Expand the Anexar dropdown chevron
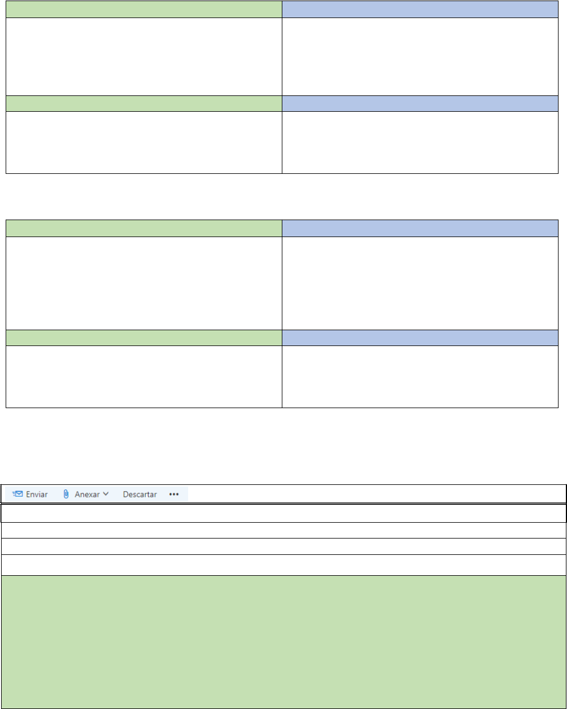Image resolution: width=567 pixels, height=709 pixels. (x=106, y=494)
